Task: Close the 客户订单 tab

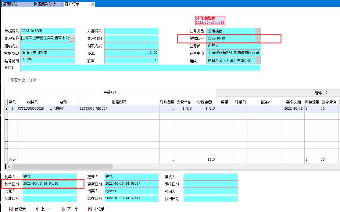Action: tap(92, 5)
